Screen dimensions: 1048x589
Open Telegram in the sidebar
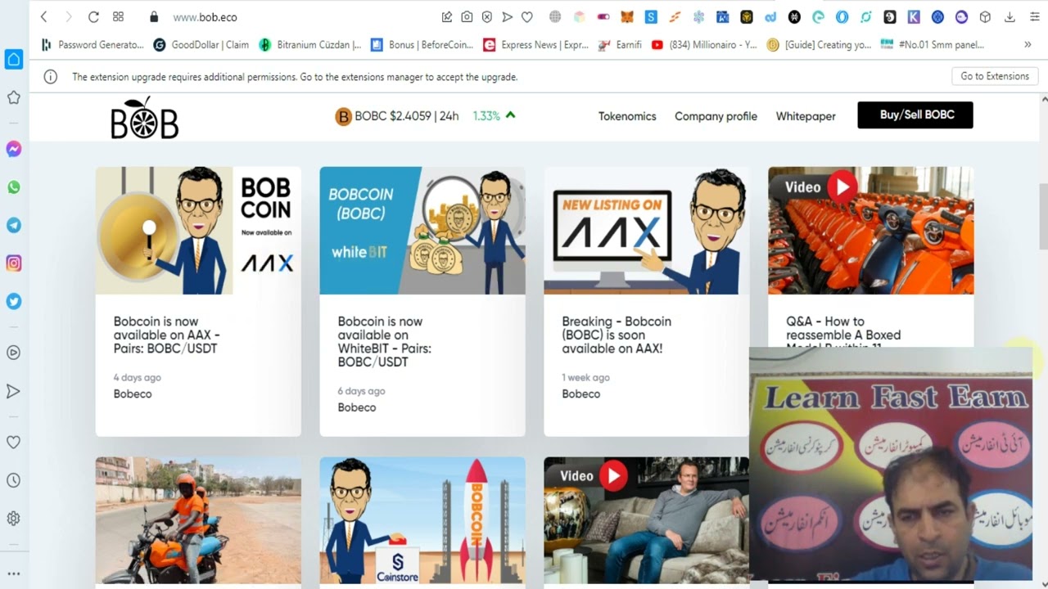click(x=13, y=225)
